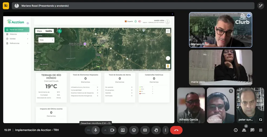Viewport: 267px width, 137px height.
Task: Open the Todas dropdown on map
Action: coord(46,40)
